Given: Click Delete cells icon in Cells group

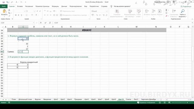Looking at the screenshot, I should 153,11.
